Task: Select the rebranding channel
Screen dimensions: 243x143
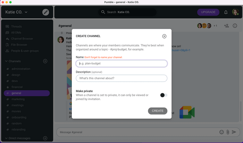Action: pos(27,129)
